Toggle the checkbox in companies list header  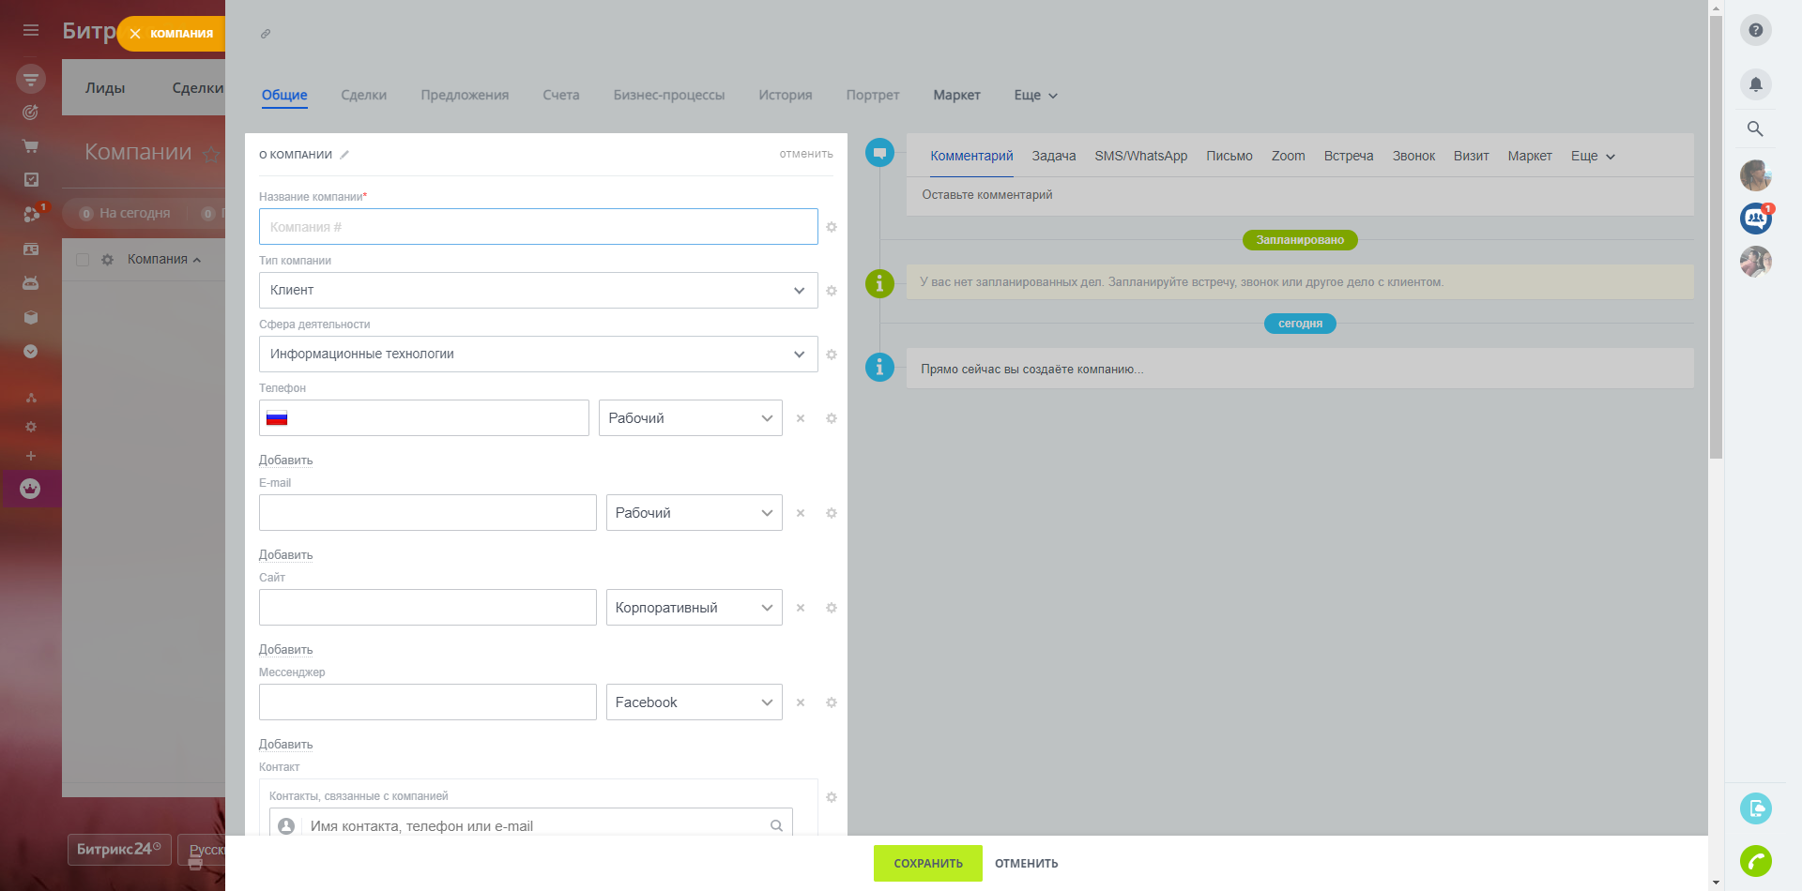click(x=83, y=260)
